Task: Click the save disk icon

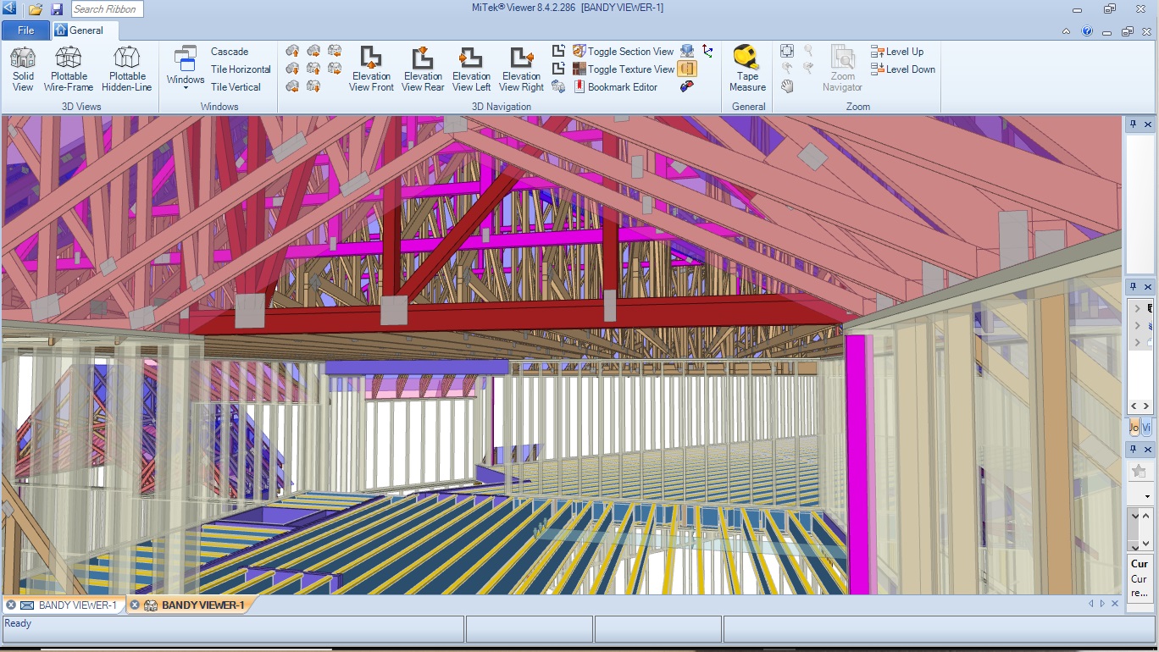Action: click(x=57, y=9)
